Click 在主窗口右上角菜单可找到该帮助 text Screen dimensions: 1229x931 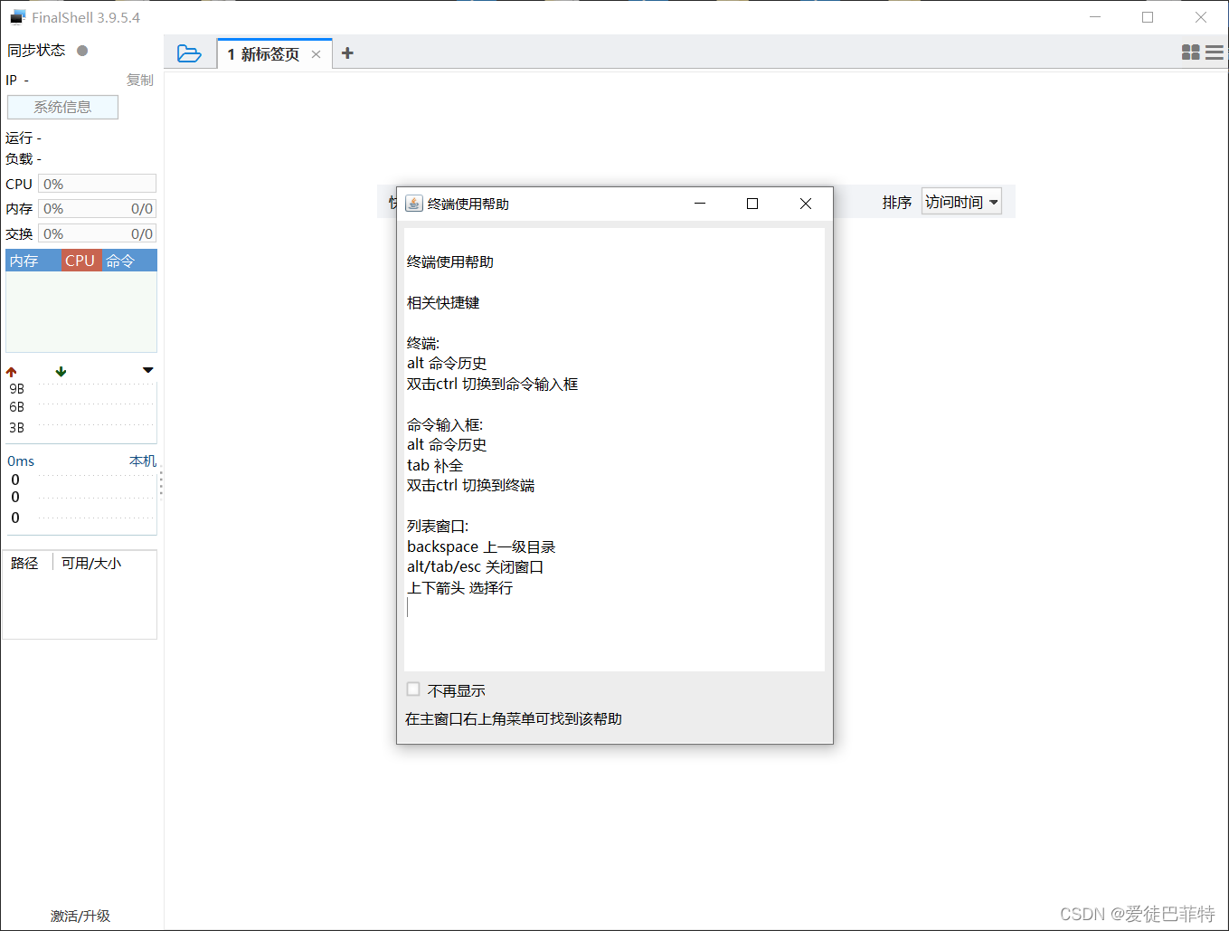pyautogui.click(x=514, y=718)
